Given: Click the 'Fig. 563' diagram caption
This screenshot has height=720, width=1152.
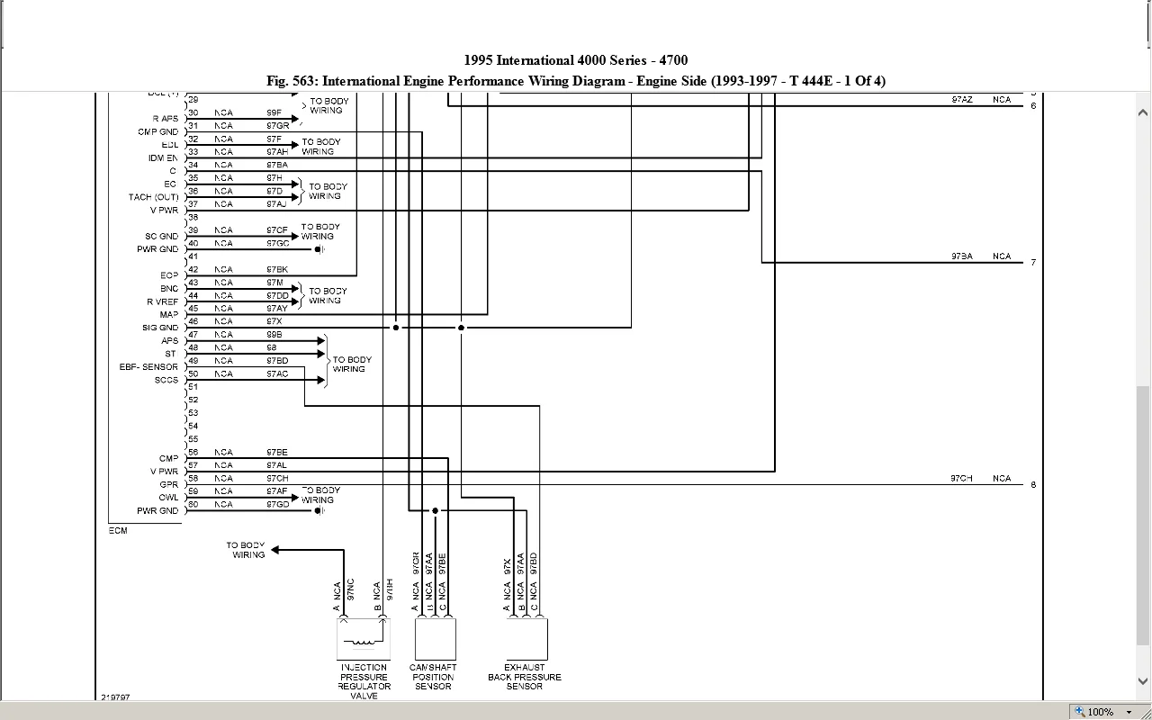Looking at the screenshot, I should click(576, 81).
